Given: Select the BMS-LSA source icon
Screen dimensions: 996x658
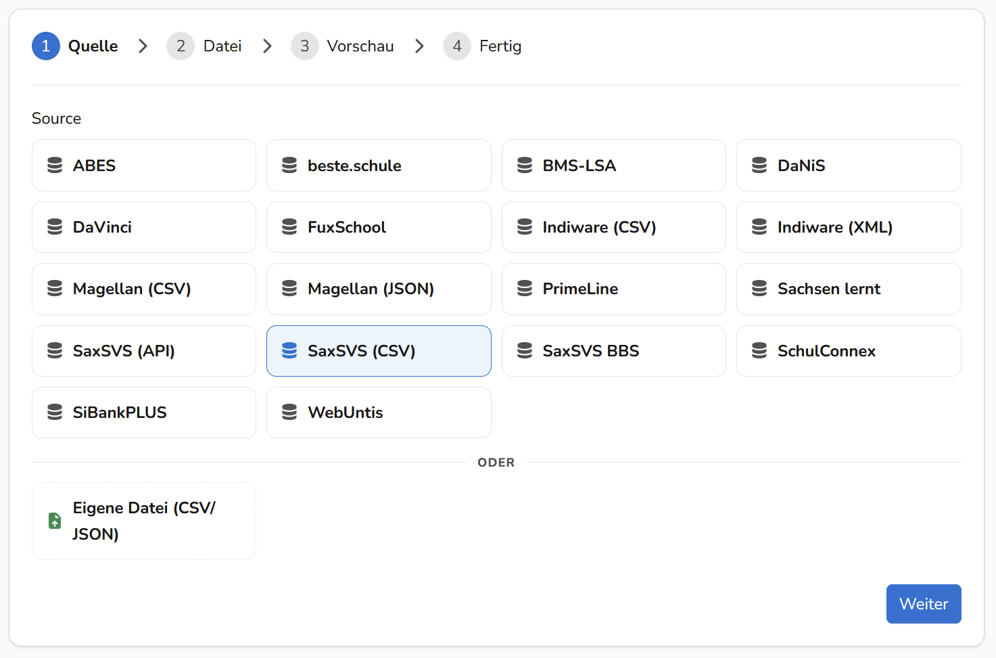Looking at the screenshot, I should 525,166.
